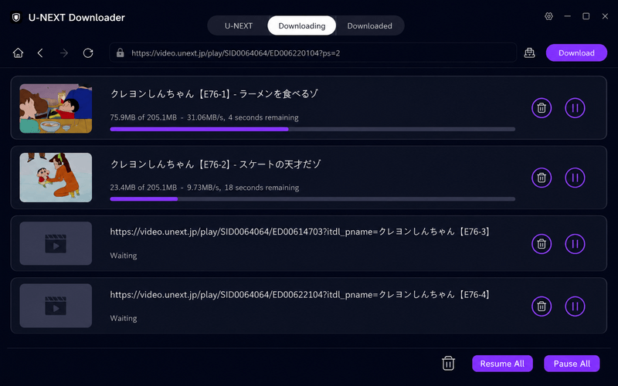
Task: Pause the E76-1 ラーメンを食べるゾ download
Action: (x=575, y=108)
